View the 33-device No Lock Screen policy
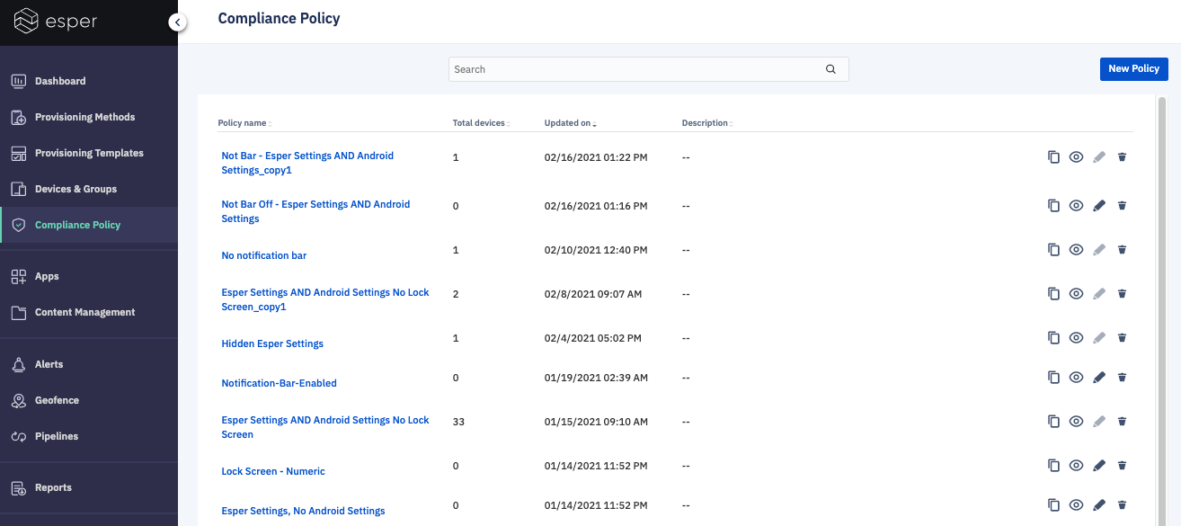 point(1076,422)
